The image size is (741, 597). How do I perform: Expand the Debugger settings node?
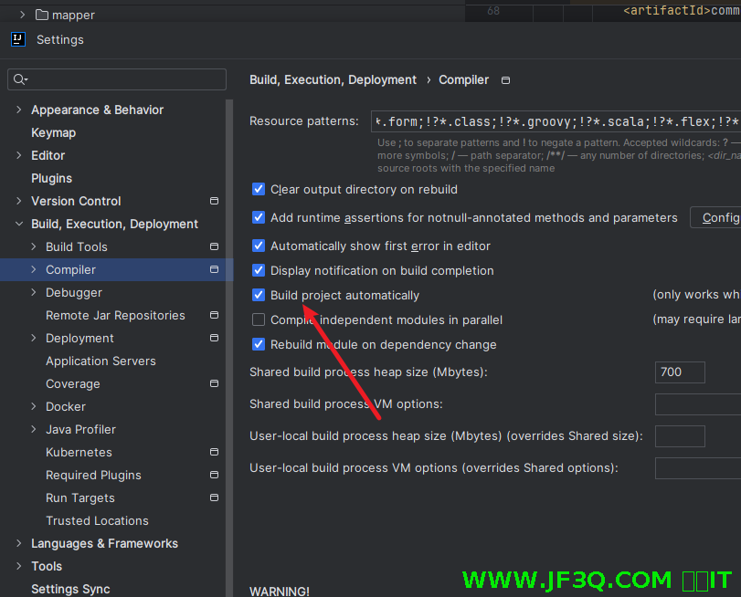35,292
